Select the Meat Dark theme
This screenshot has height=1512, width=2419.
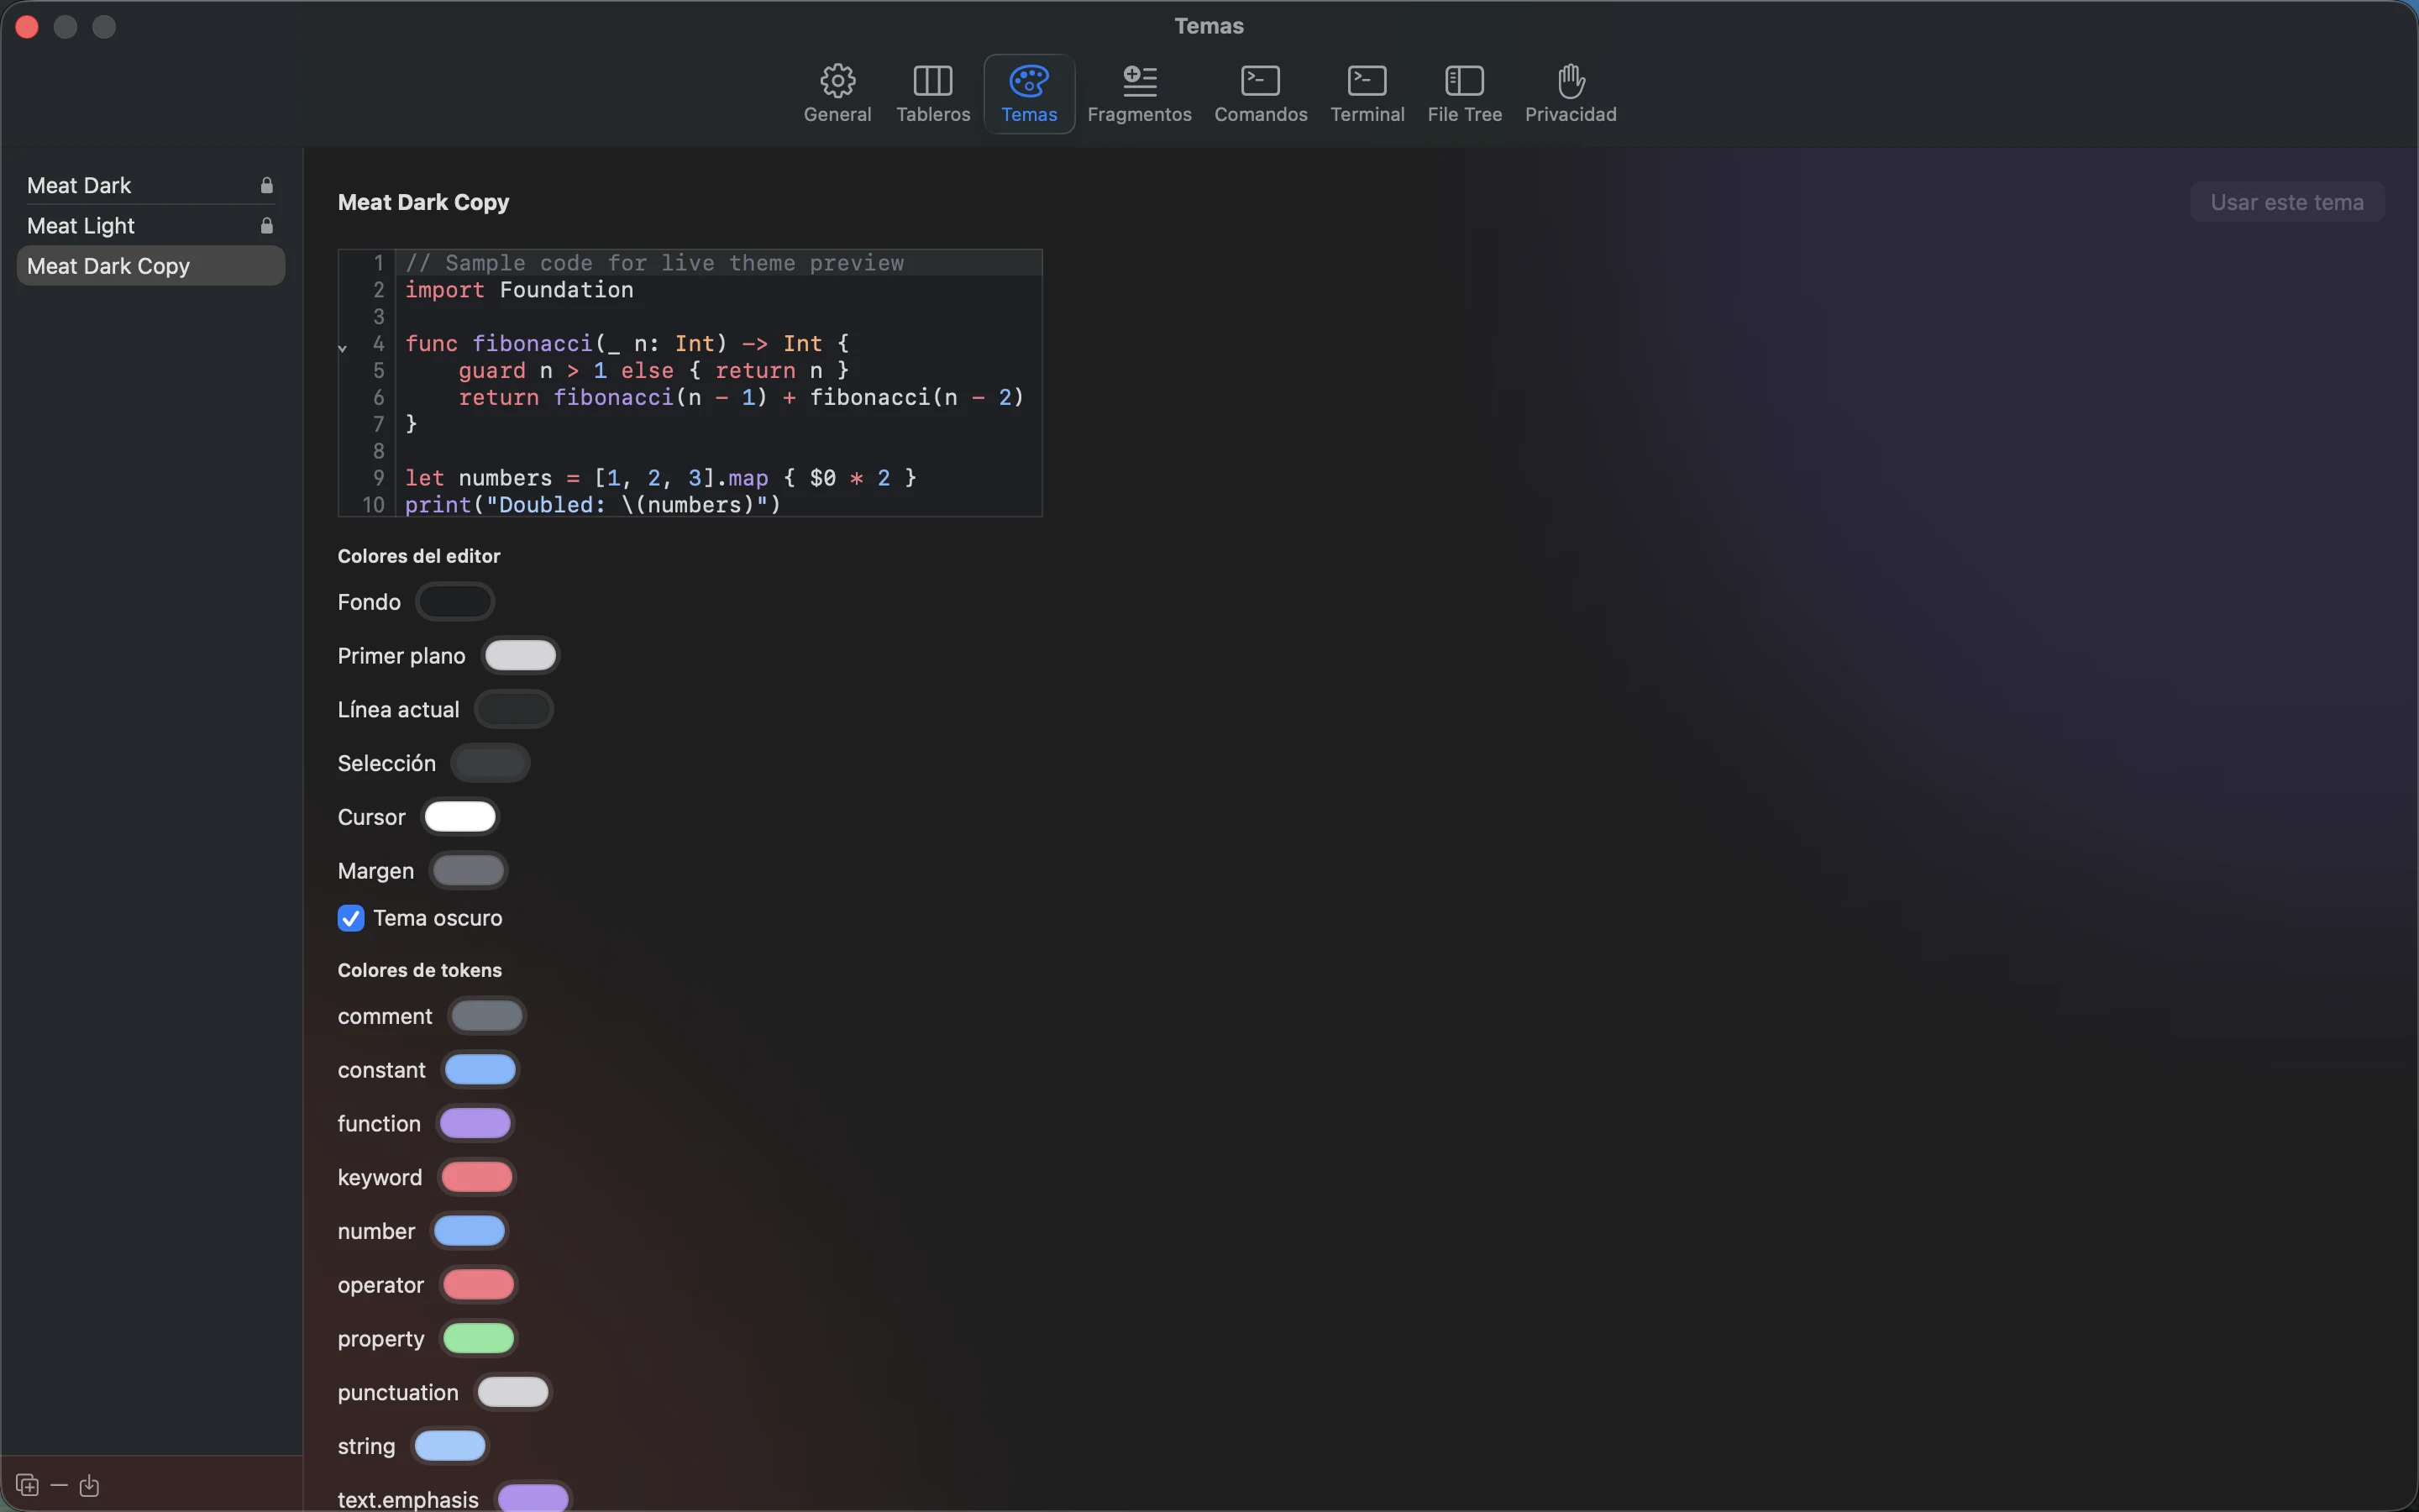click(x=151, y=185)
